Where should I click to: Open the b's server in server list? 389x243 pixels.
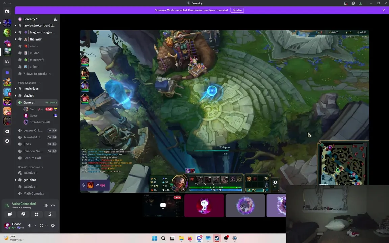pos(7,62)
